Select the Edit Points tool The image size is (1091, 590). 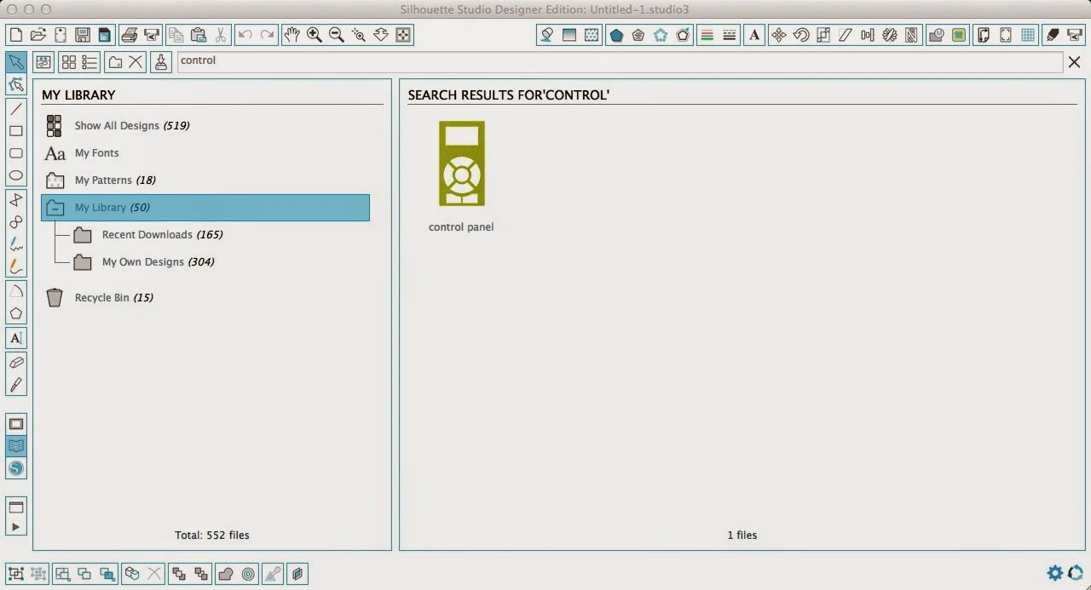tap(15, 84)
